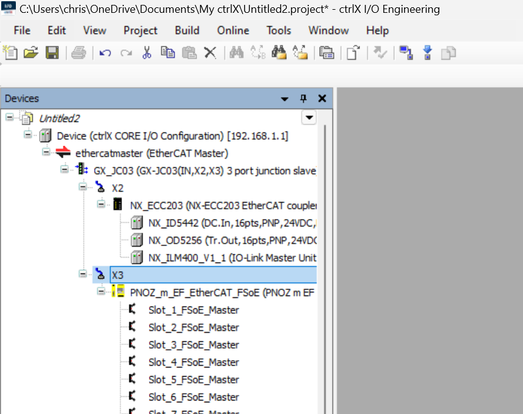Click the EtherCAT Master red arrows icon

63,153
